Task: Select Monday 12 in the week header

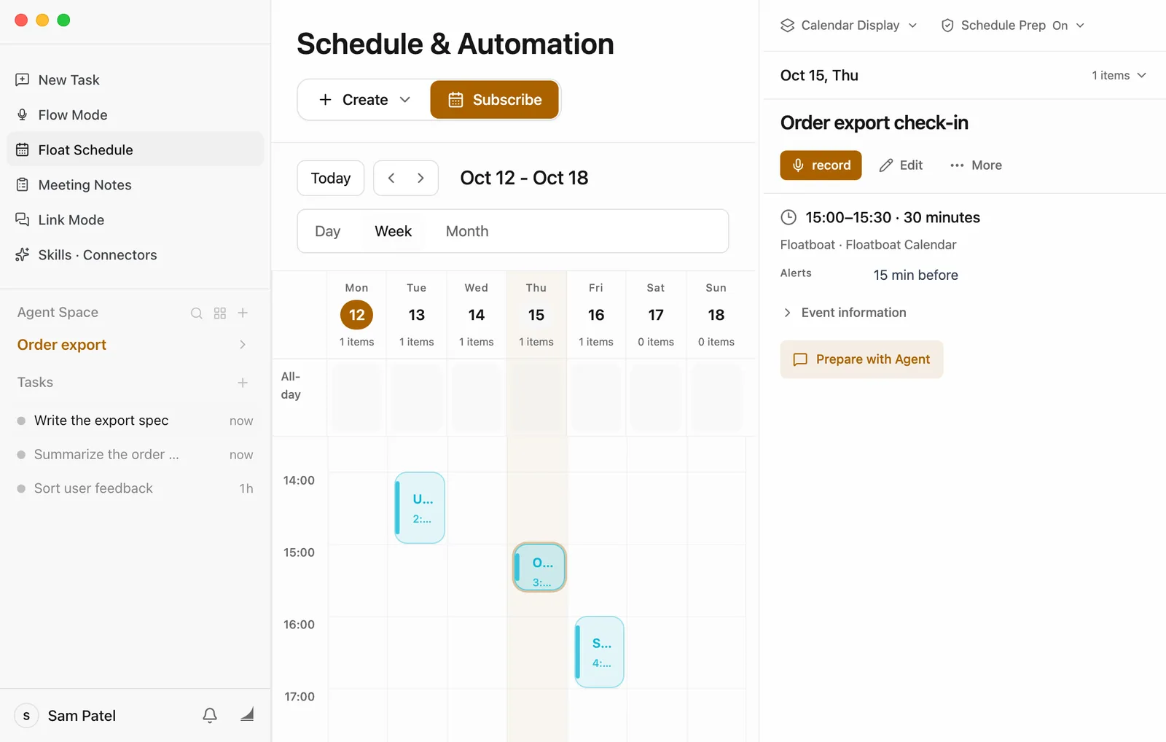Action: point(357,316)
